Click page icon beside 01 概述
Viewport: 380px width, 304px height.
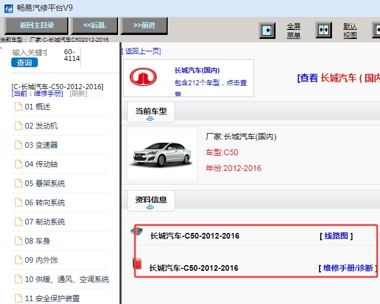[19, 107]
